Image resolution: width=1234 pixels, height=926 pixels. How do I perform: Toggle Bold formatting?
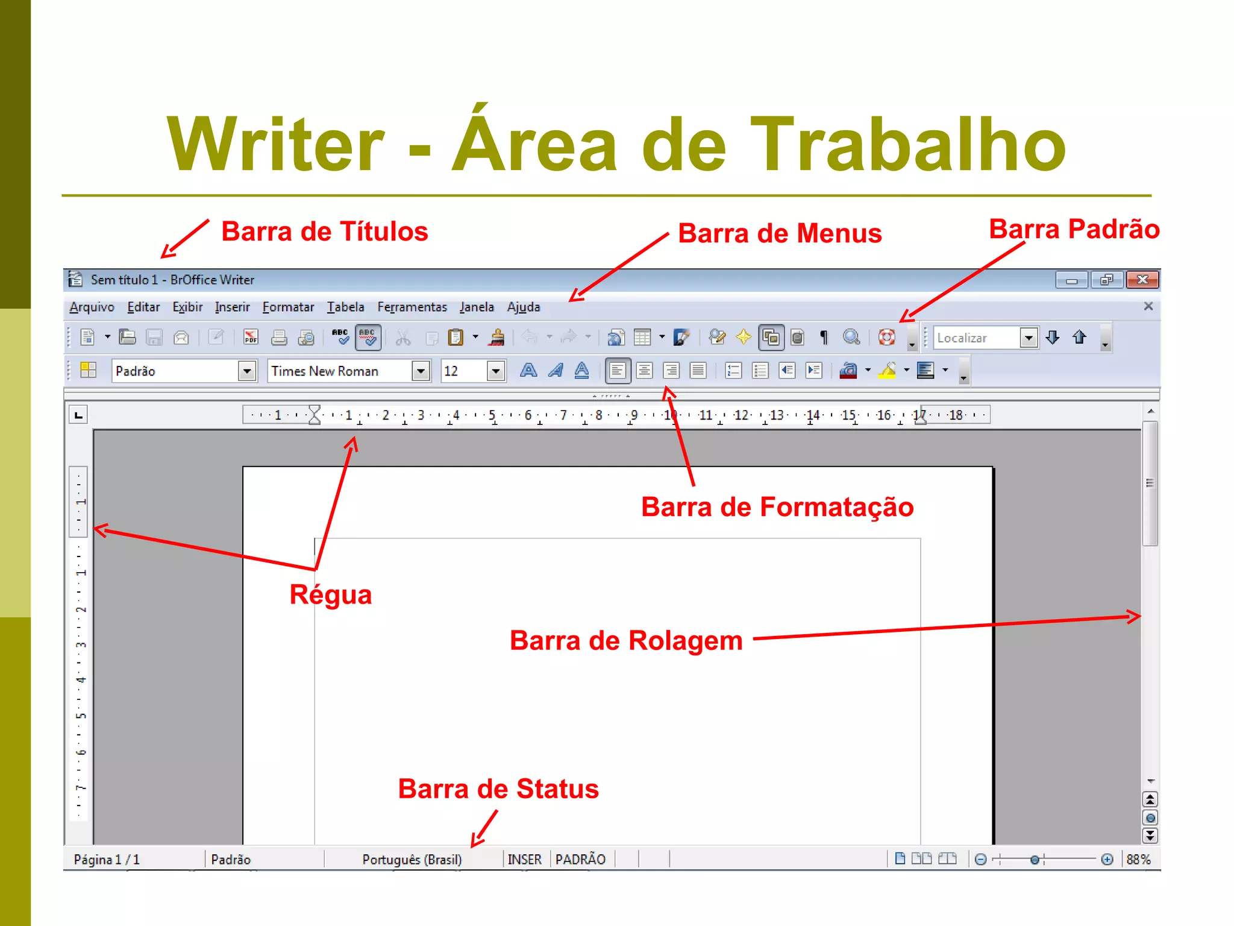pyautogui.click(x=528, y=370)
